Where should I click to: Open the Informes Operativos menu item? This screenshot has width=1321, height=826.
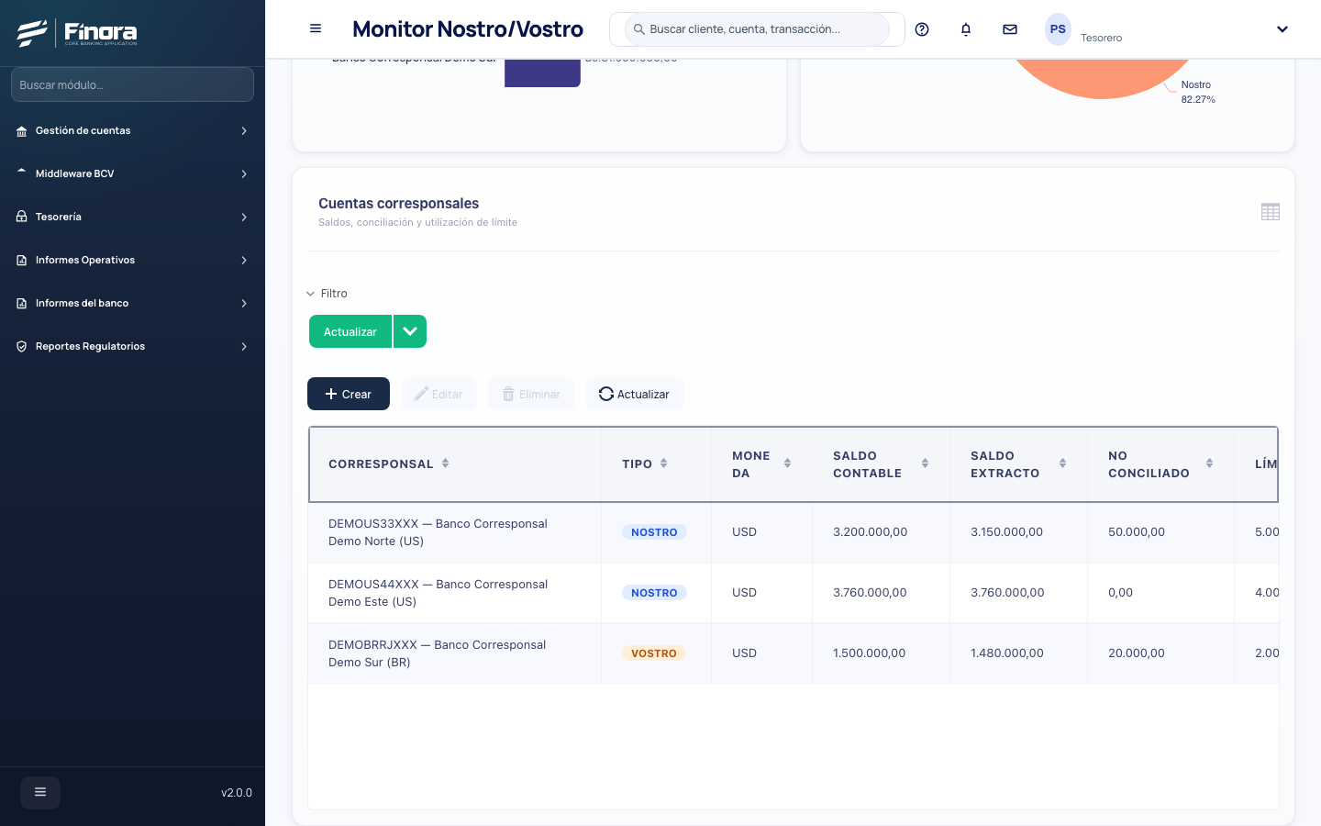click(132, 261)
